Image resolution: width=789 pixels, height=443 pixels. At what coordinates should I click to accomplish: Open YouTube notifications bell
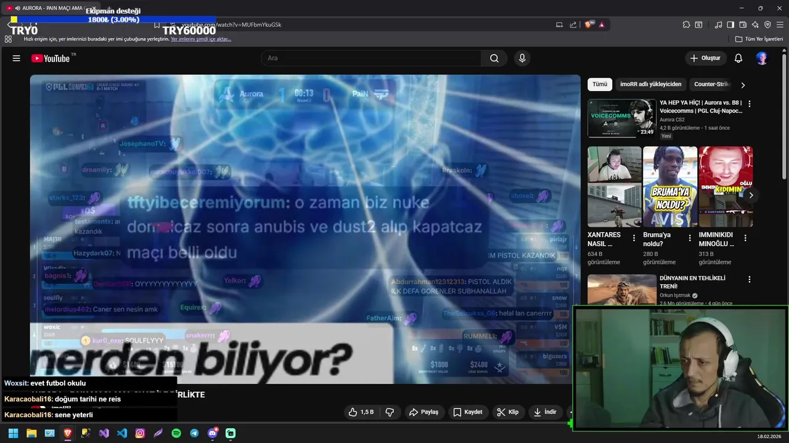(x=738, y=58)
